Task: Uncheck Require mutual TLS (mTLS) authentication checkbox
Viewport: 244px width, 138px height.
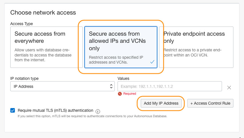Action: 13,110
